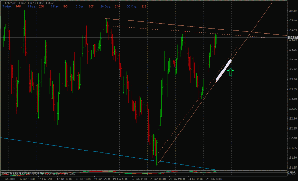Click the 19 Jun 02:00 time label
Image resolution: width=298 pixels, height=181 pixels.
[102, 179]
